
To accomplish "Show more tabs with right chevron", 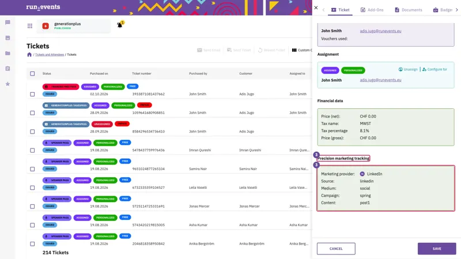I will click(x=456, y=10).
